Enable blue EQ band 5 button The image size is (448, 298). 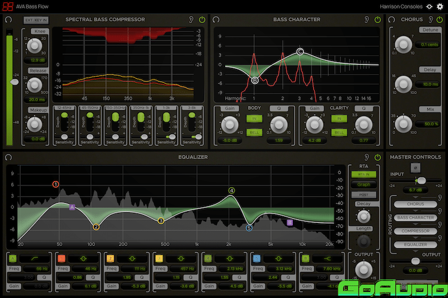[256, 259]
